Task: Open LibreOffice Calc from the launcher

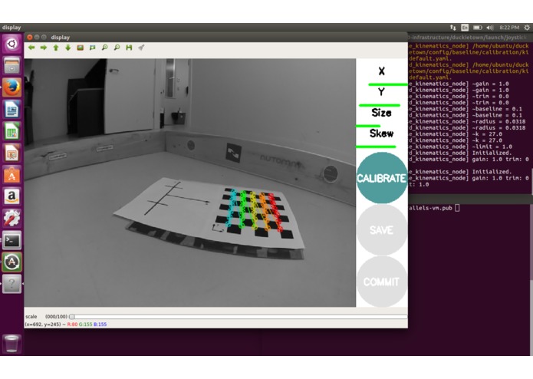Action: point(12,131)
